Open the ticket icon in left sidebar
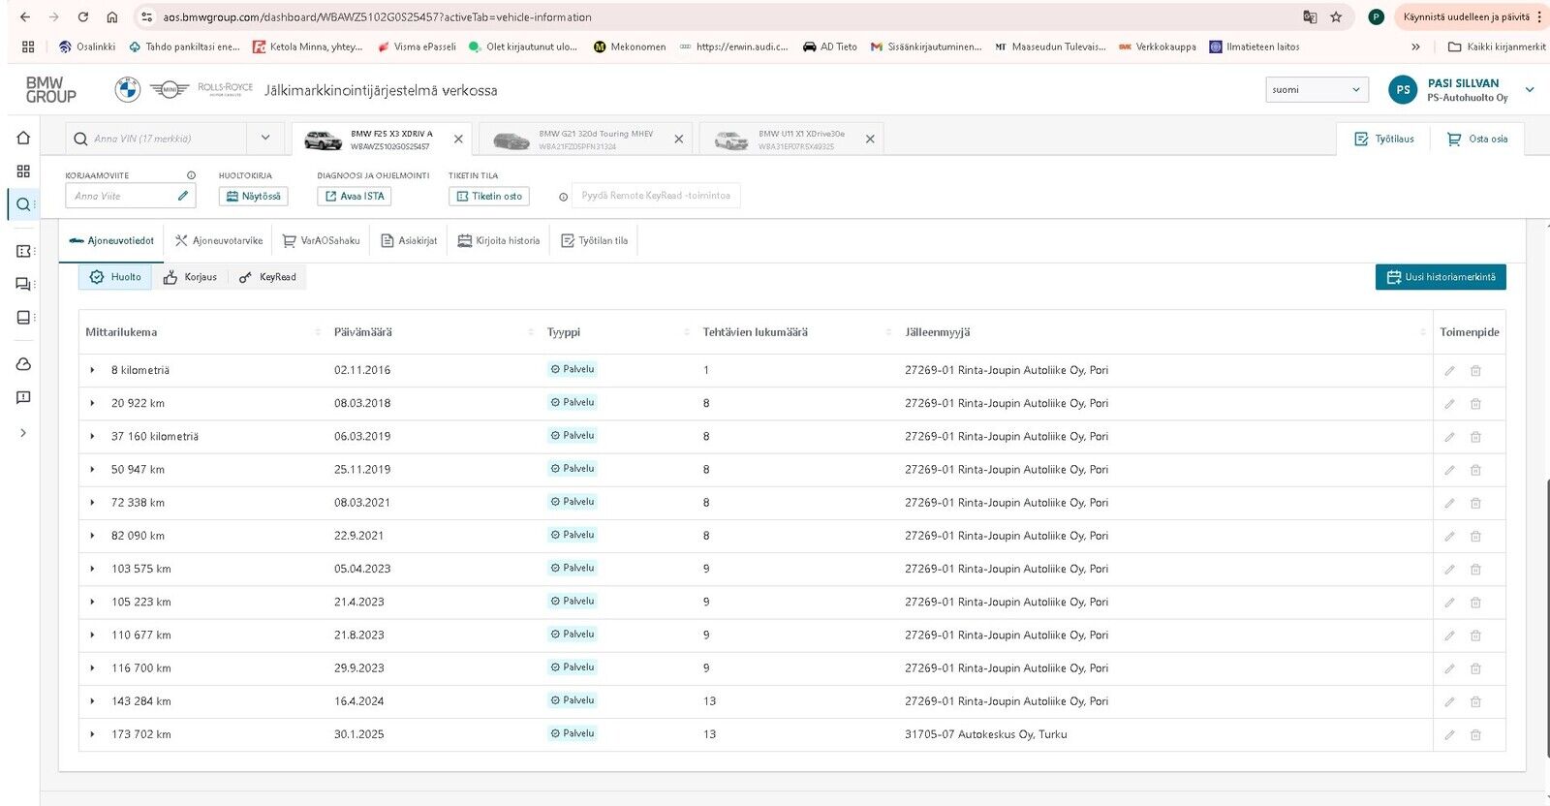Screen dimensions: 1550x806 pyautogui.click(x=23, y=251)
